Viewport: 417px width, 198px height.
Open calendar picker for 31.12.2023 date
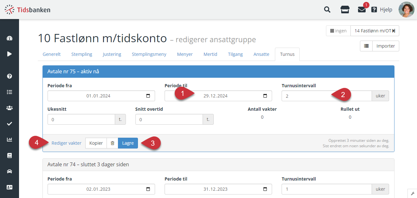265,189
